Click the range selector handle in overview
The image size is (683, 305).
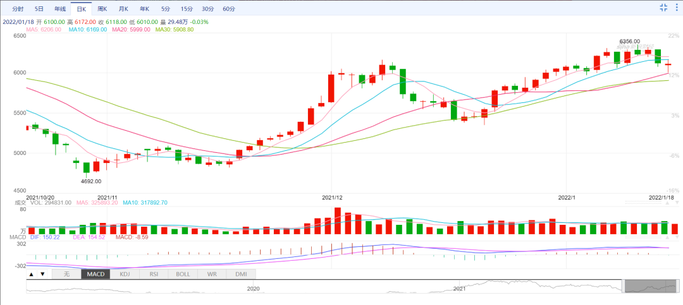[x=649, y=286]
